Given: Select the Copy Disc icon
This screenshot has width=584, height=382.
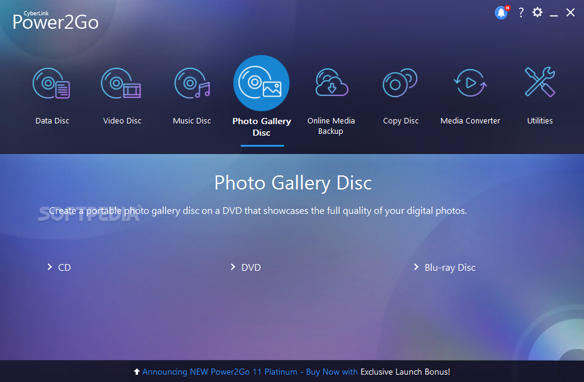Looking at the screenshot, I should 400,83.
